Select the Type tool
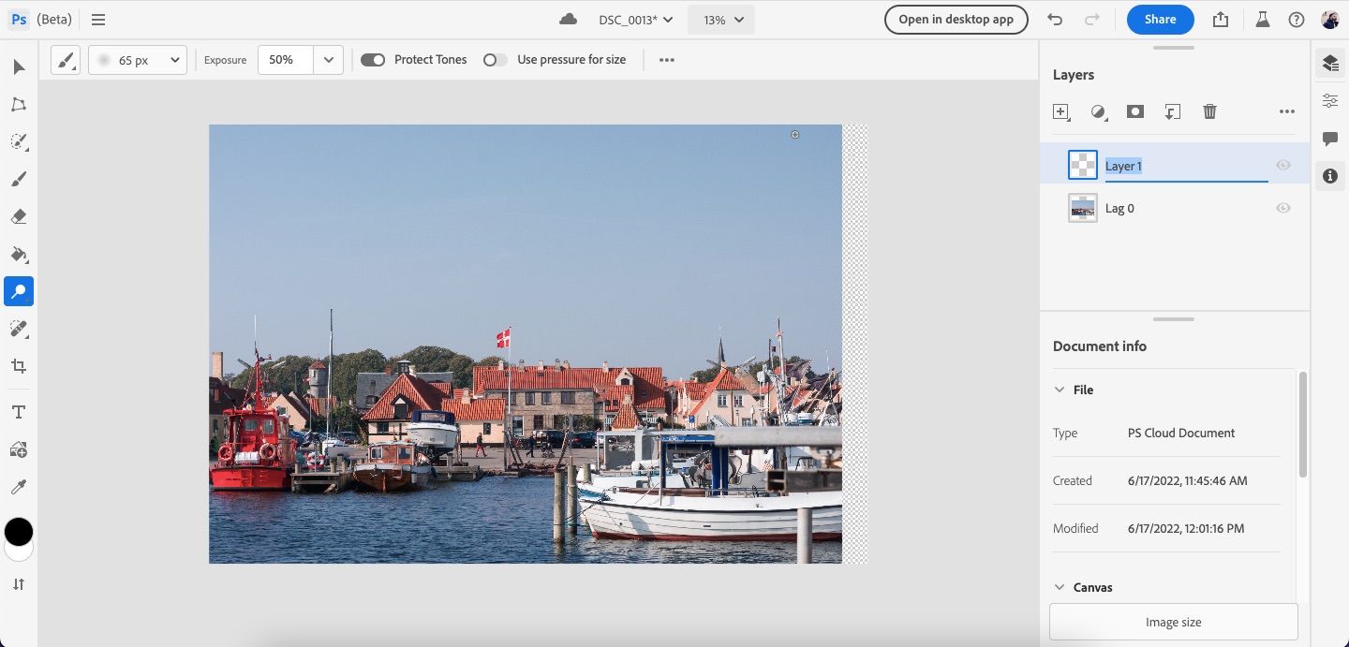 19,412
